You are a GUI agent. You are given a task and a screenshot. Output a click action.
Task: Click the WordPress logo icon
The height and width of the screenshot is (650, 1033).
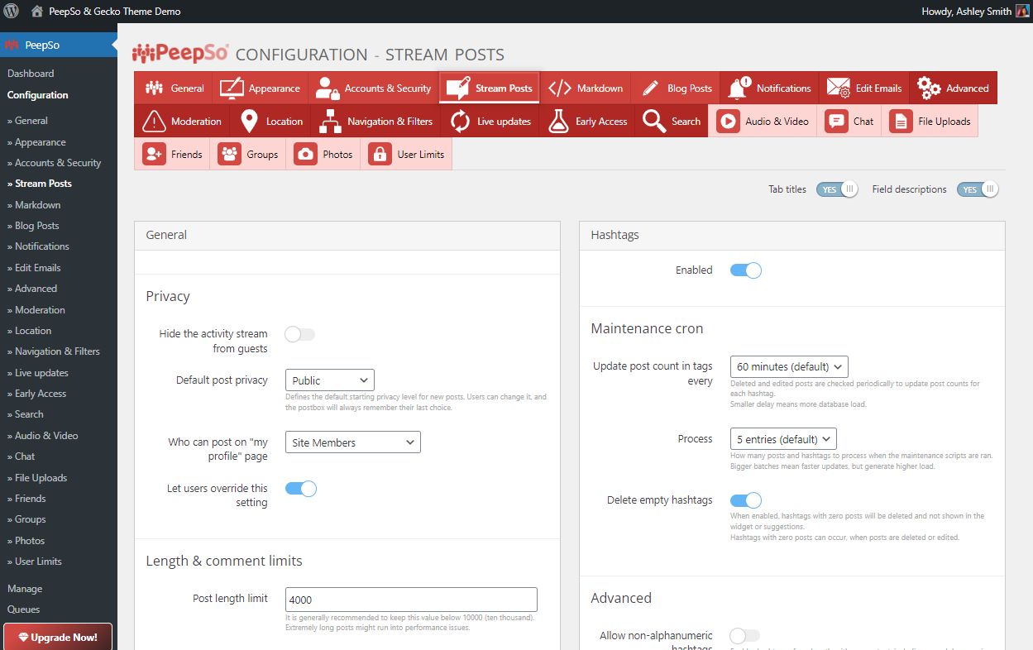(x=12, y=12)
